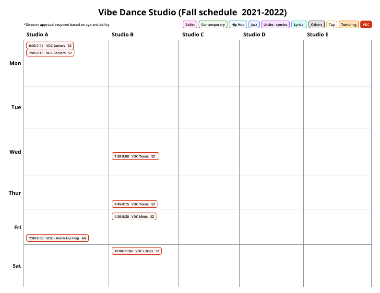380x293 pixels.
Task: Click the Others legend tag
Action: point(316,24)
